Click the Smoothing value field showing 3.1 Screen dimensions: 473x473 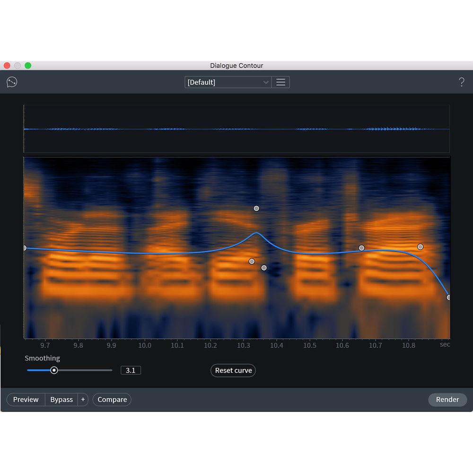(x=131, y=370)
